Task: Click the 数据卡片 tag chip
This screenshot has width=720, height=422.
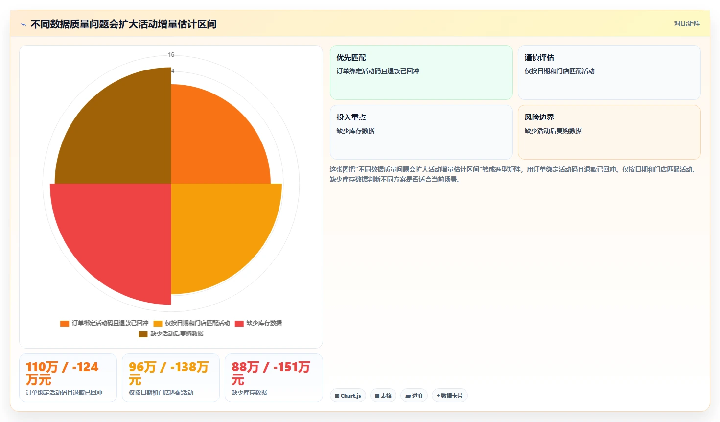Action: click(450, 396)
